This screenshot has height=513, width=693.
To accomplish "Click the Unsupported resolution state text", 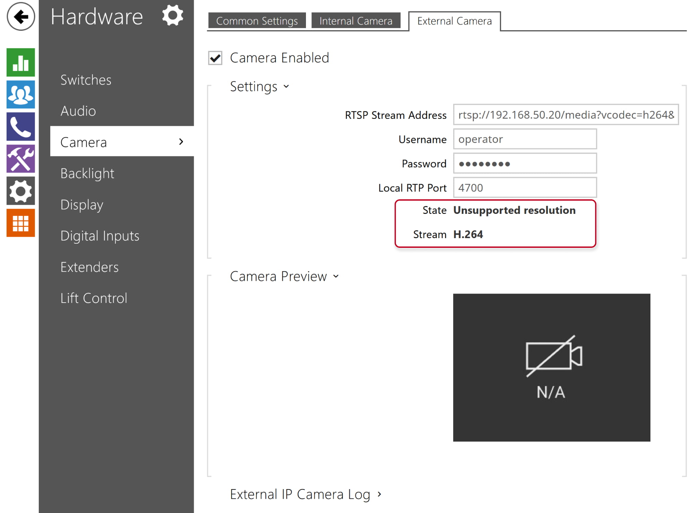I will click(514, 210).
